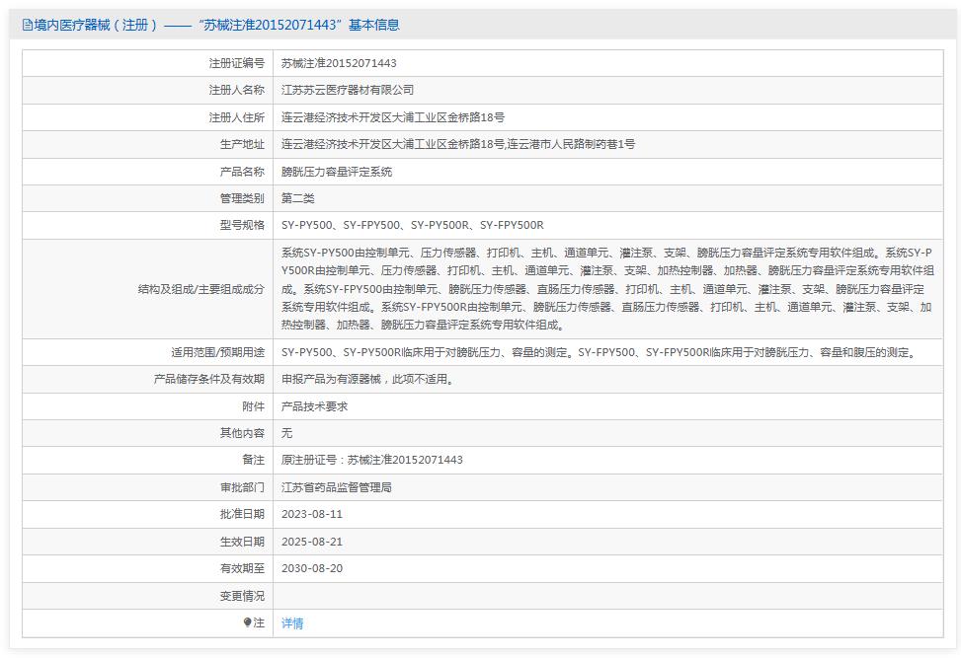Click the 其他内容 label

(242, 433)
